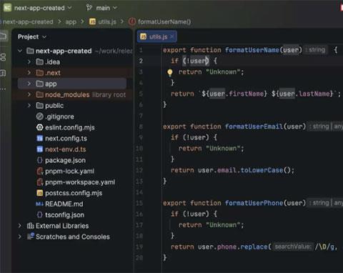
Task: Close the utils.js tab
Action: coord(172,36)
